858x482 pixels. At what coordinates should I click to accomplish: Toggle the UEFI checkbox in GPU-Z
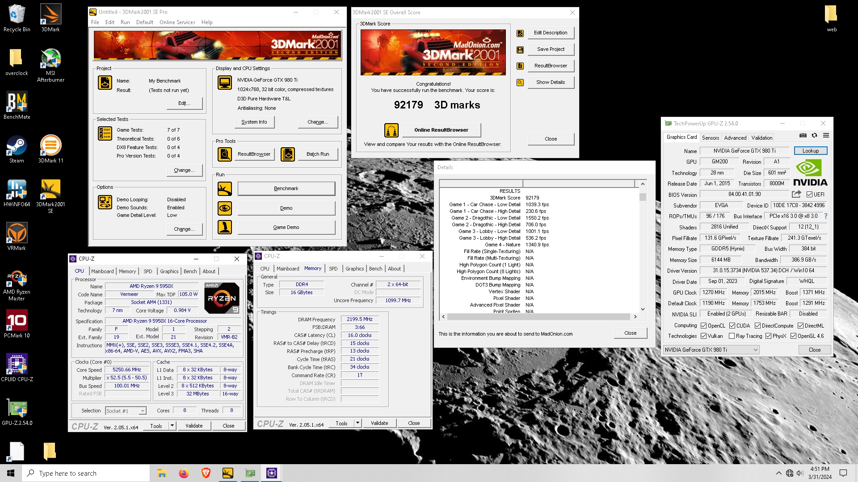(x=809, y=195)
